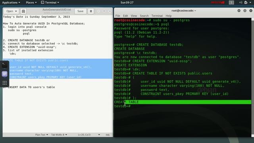
Task: Open the Places menu in top bar
Action: [x=31, y=2]
